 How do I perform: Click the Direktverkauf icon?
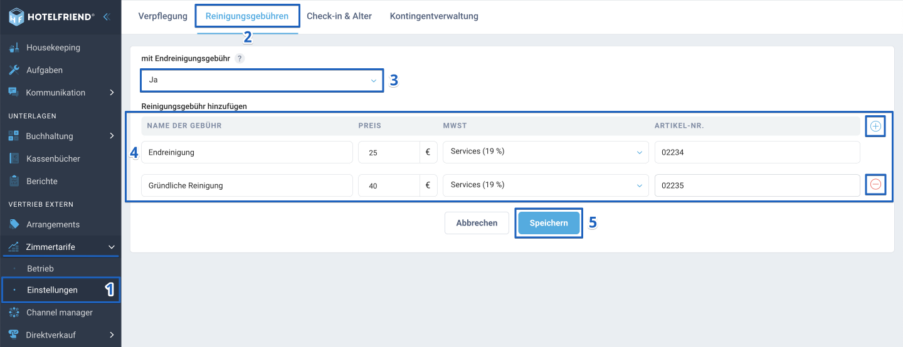tap(14, 334)
